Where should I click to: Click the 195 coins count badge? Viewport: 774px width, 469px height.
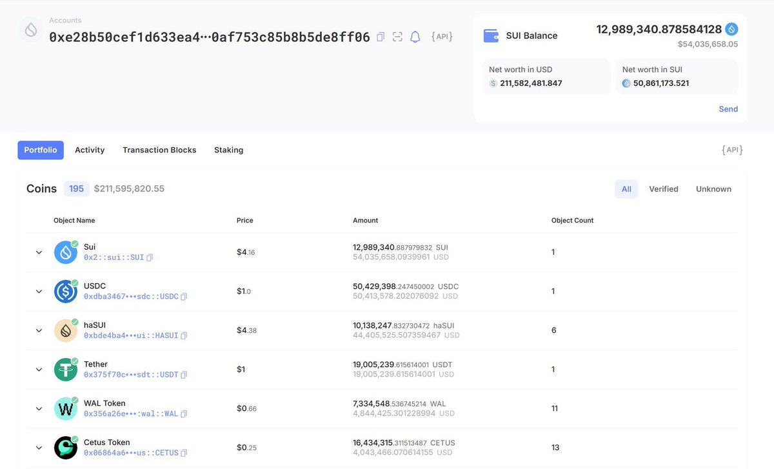[x=76, y=188]
